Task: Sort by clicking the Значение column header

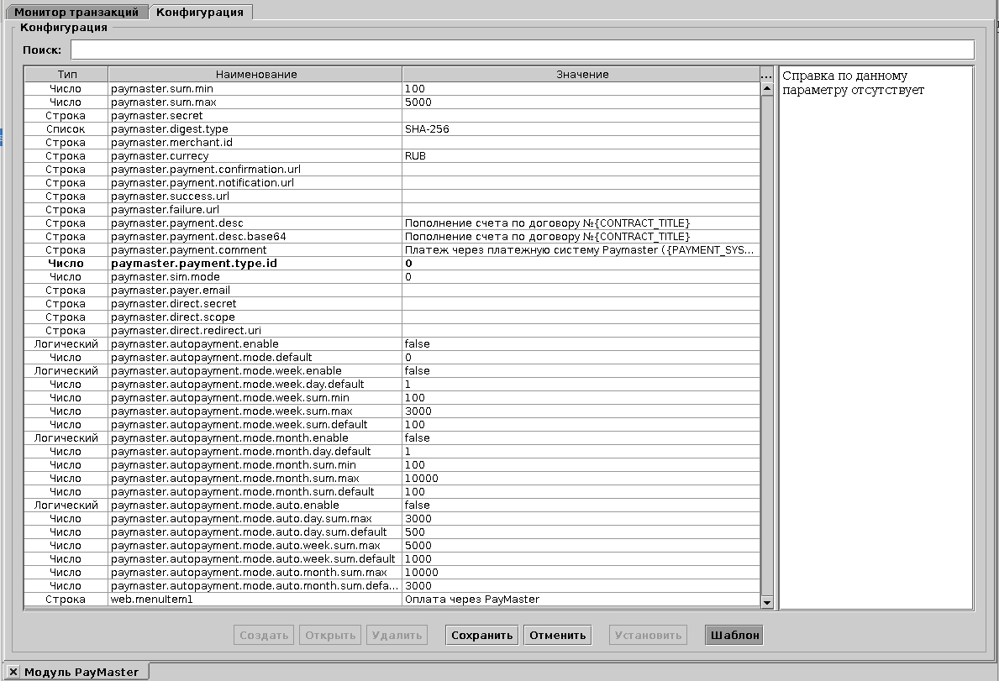Action: pyautogui.click(x=580, y=74)
